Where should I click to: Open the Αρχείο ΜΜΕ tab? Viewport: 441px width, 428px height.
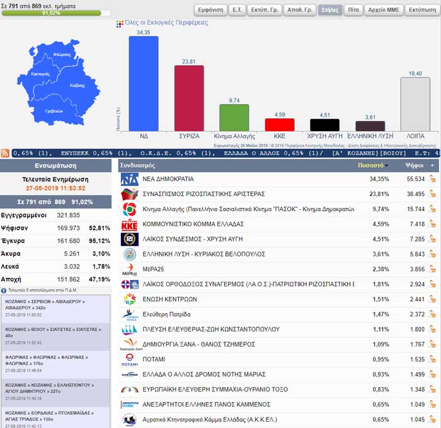(384, 10)
